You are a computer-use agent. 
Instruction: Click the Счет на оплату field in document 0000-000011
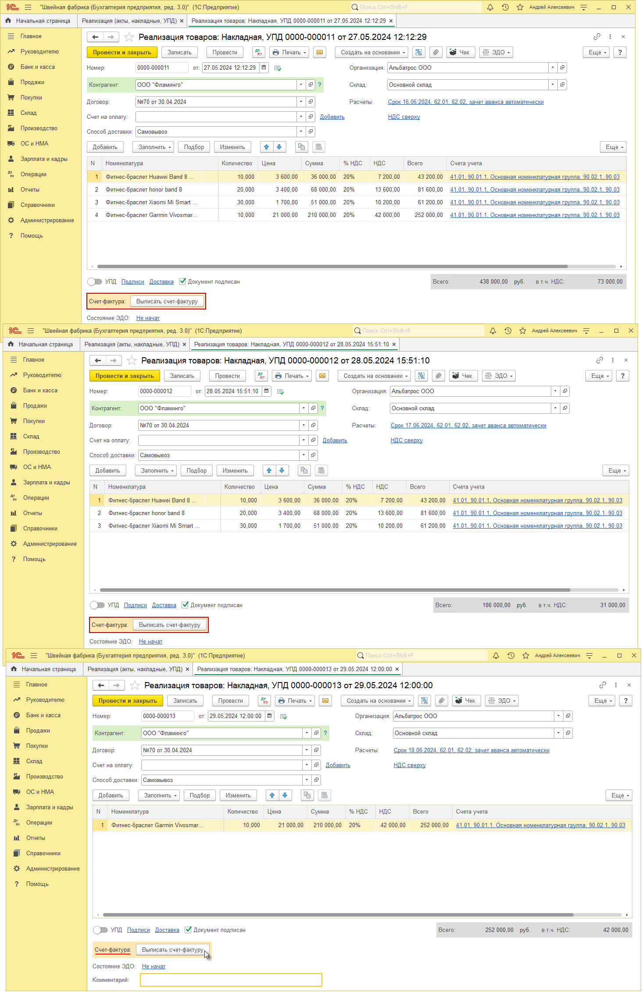pyautogui.click(x=216, y=117)
